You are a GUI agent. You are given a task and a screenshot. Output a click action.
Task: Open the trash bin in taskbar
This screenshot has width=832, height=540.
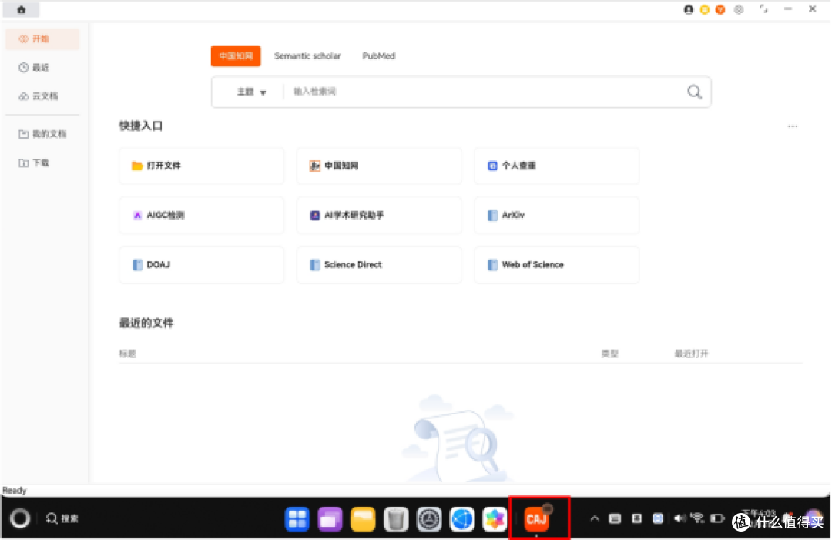396,519
